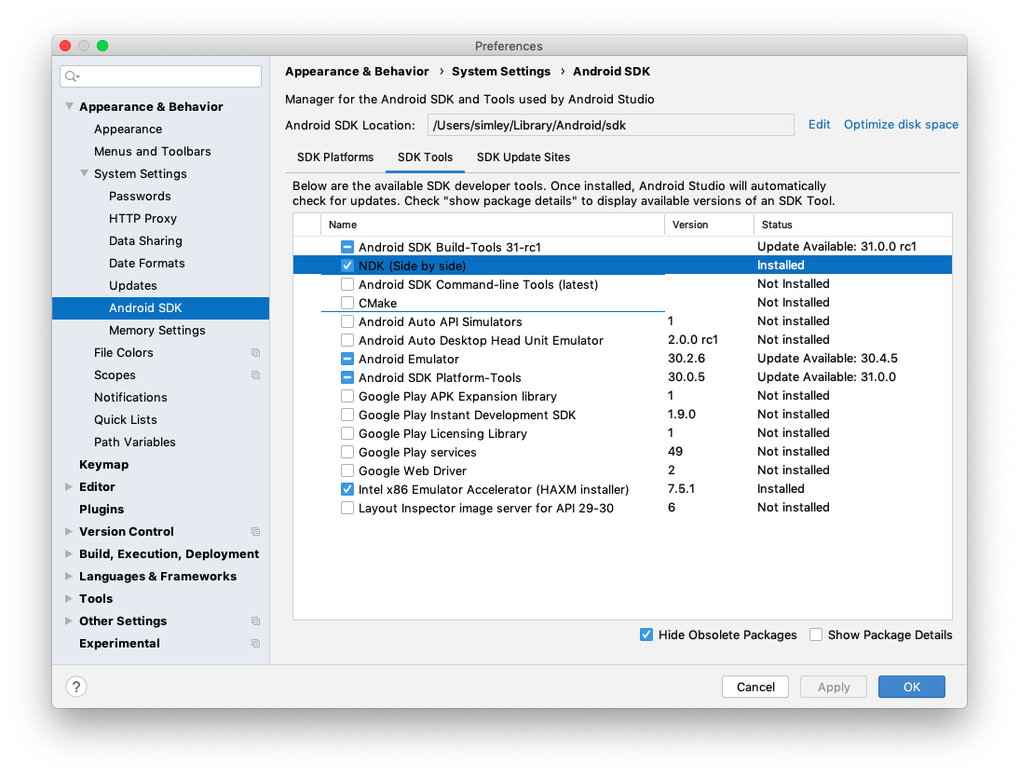Open Quick Lists settings
The image size is (1019, 777).
[126, 419]
